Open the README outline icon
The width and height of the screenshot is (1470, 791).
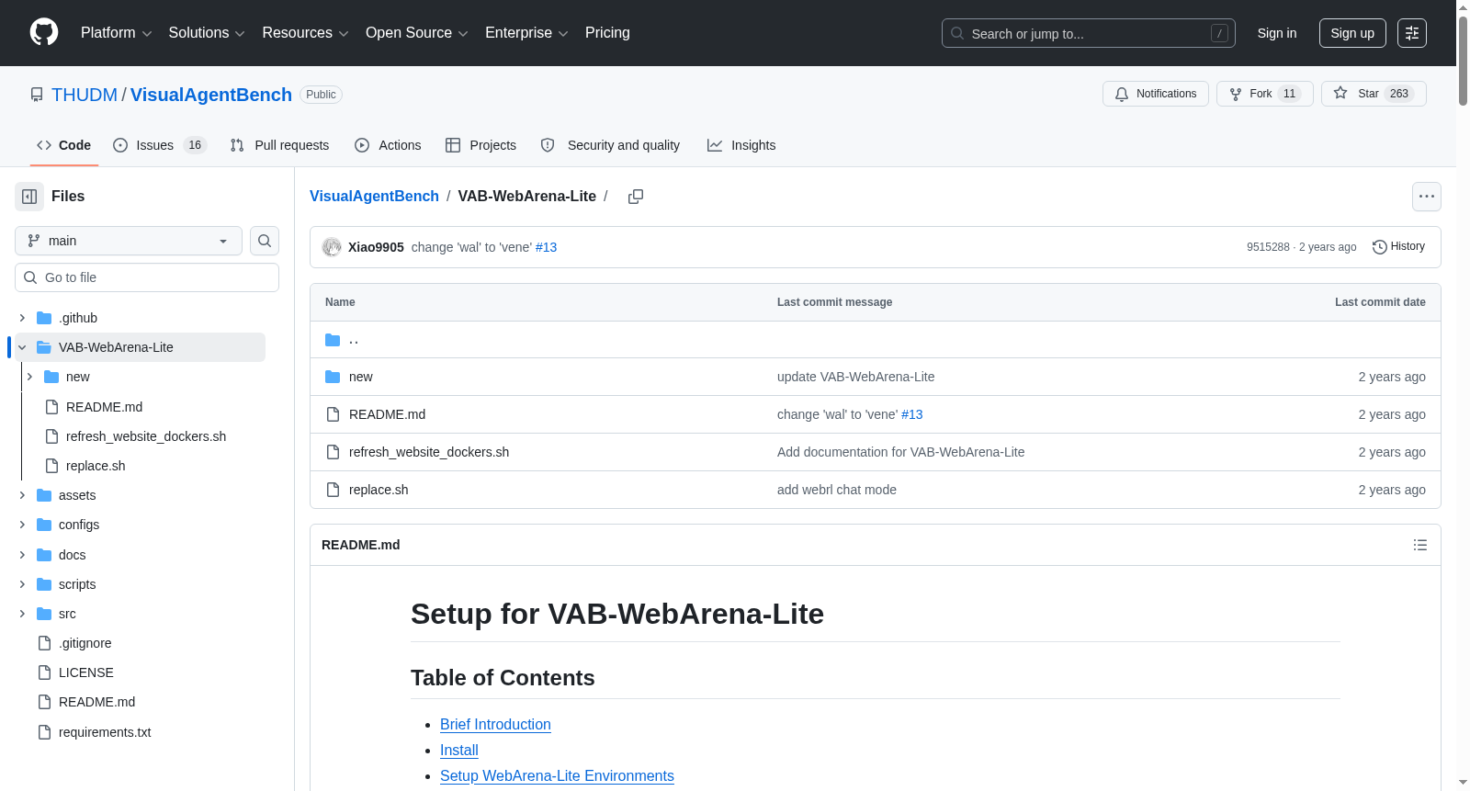tap(1420, 545)
